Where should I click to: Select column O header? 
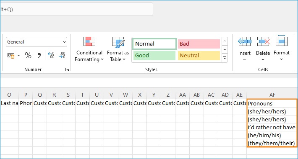tap(9, 95)
